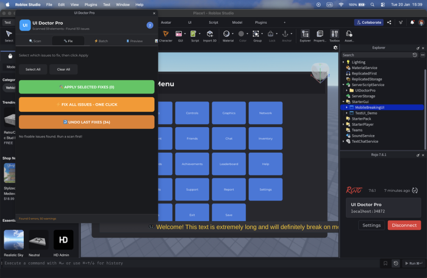Viewport: 427px width, 278px height.
Task: Click the Anchor tool icon
Action: point(285,34)
